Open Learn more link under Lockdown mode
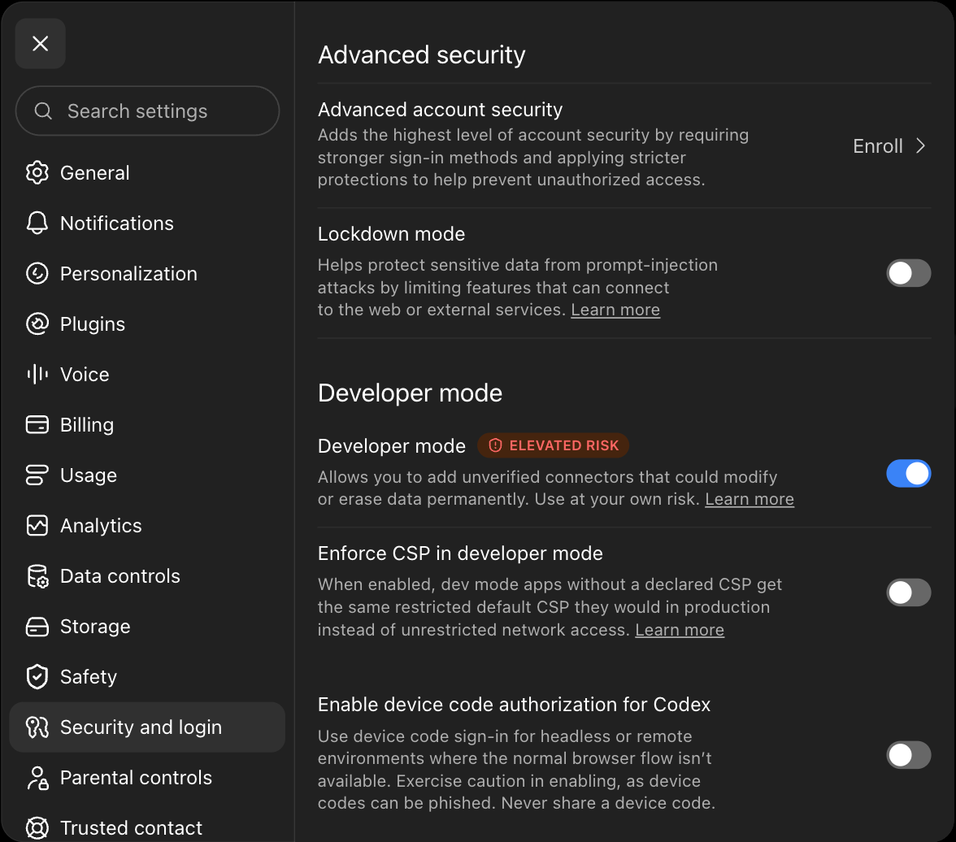Image resolution: width=956 pixels, height=842 pixels. 615,310
